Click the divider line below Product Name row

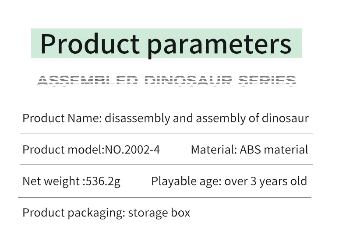pyautogui.click(x=166, y=133)
